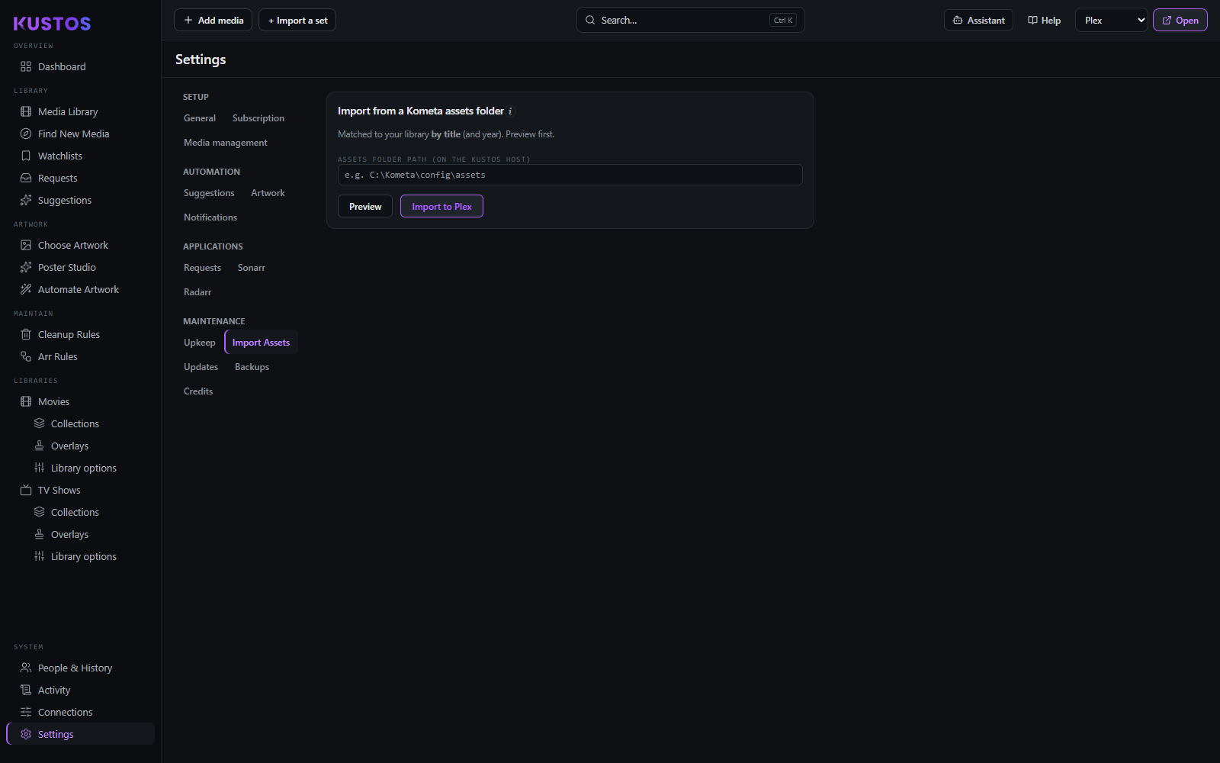Open the Credits settings tab
This screenshot has width=1220, height=763.
click(x=198, y=391)
